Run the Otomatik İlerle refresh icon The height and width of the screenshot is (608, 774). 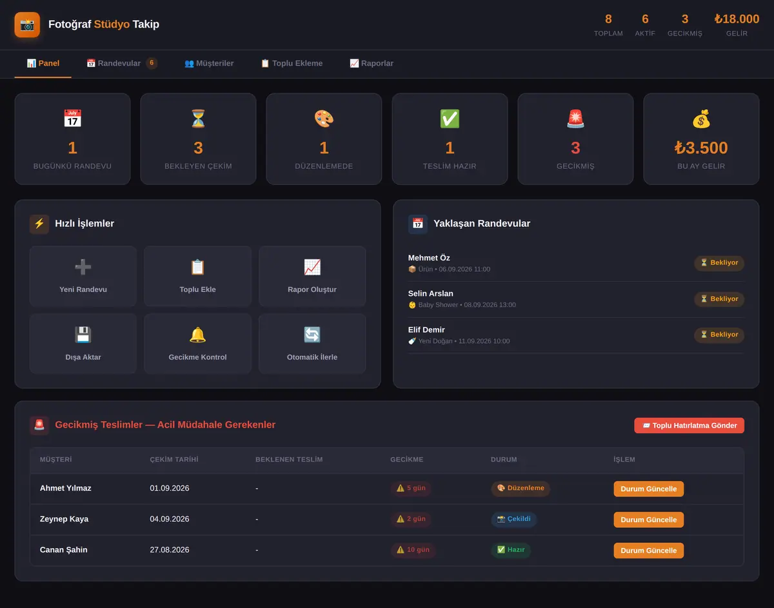point(312,335)
